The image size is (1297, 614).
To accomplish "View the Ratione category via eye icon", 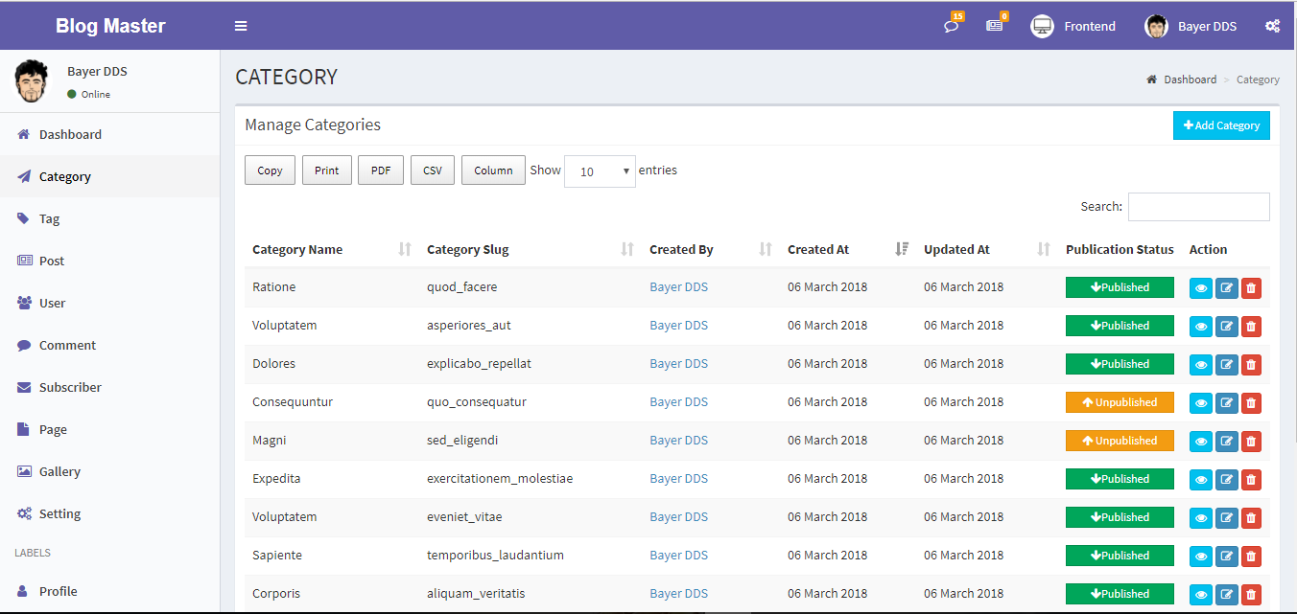I will [1201, 288].
